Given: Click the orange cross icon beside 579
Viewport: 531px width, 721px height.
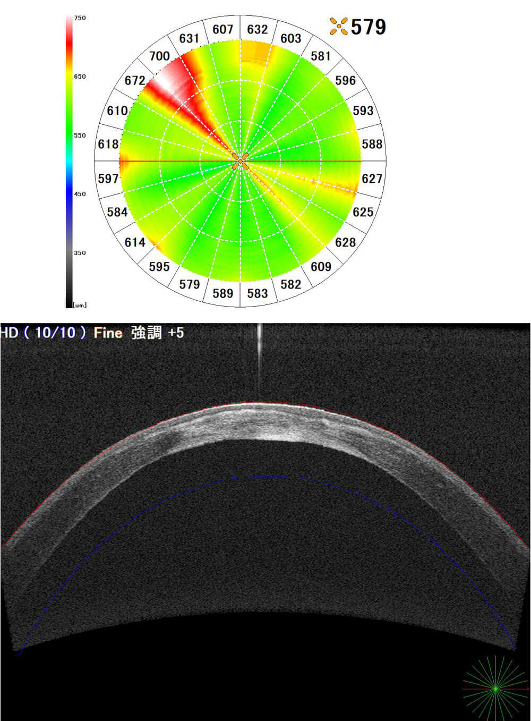Looking at the screenshot, I should point(338,26).
